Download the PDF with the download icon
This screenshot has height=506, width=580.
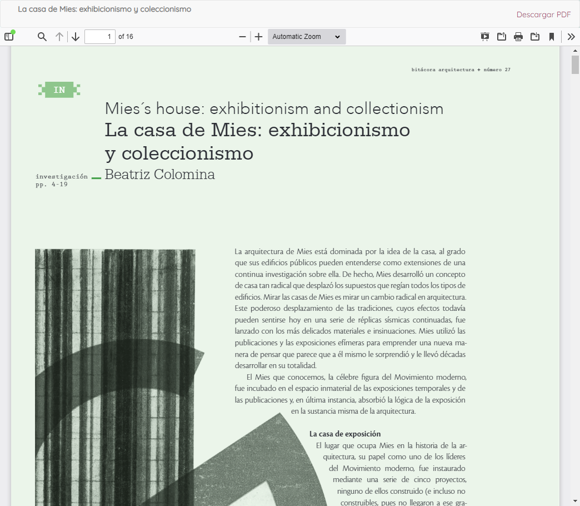pos(535,37)
